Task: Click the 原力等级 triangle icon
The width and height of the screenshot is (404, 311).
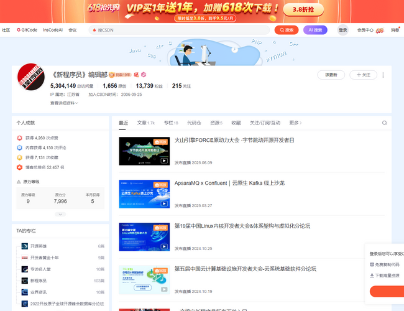Action: point(19,182)
